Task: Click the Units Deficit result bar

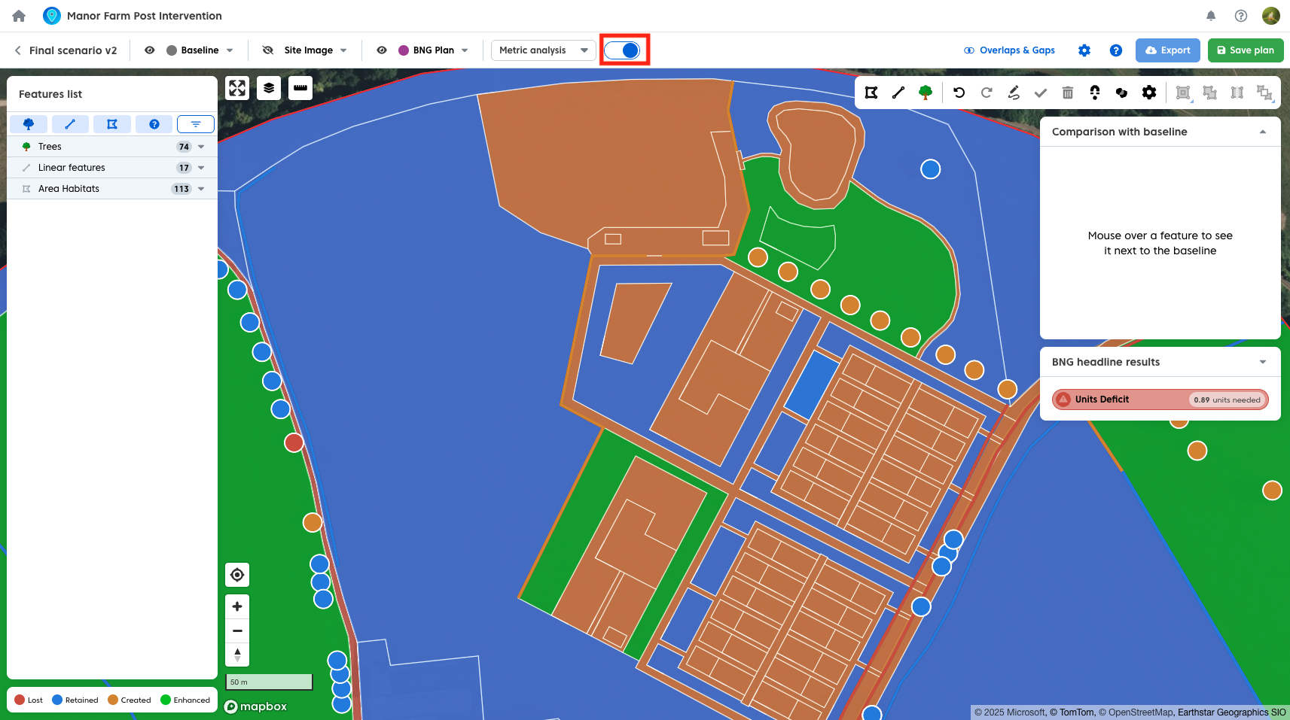Action: pos(1160,399)
